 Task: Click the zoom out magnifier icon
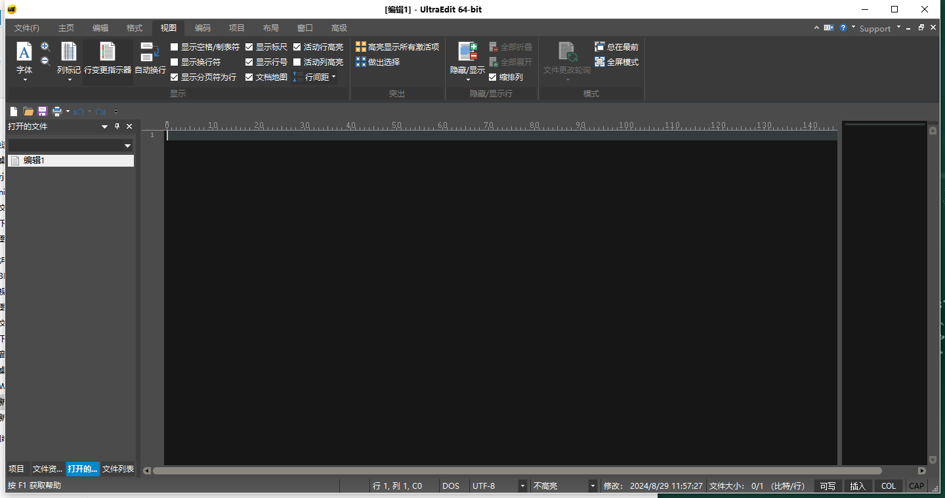coord(45,62)
